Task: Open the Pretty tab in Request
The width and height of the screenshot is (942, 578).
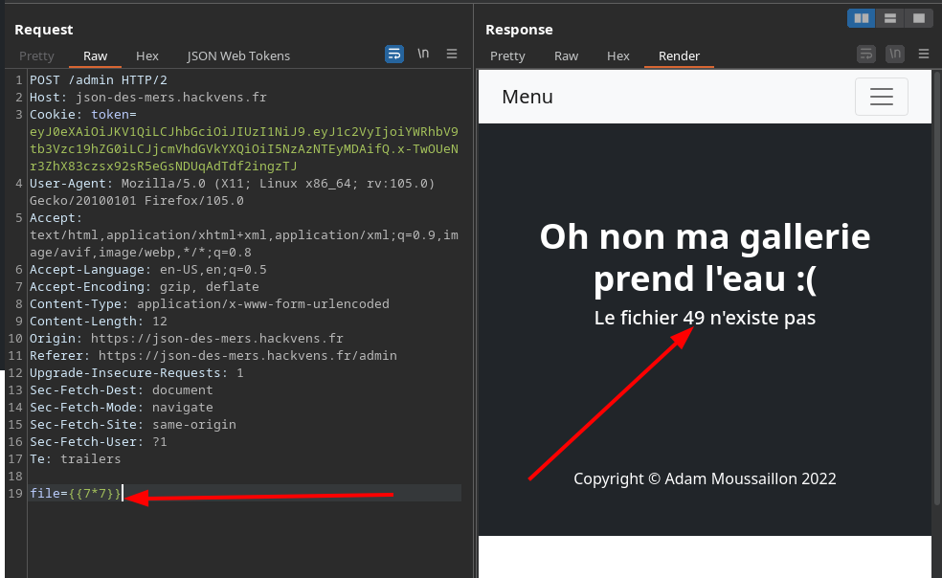Action: tap(37, 56)
